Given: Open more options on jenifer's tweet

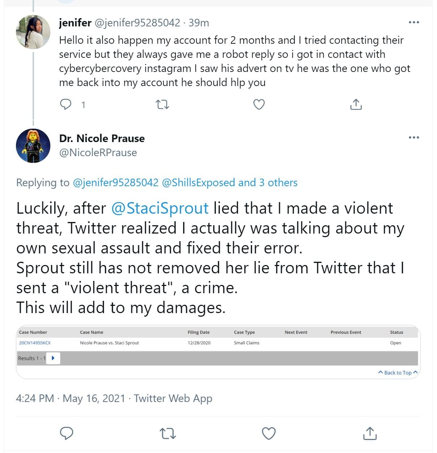Looking at the screenshot, I should pyautogui.click(x=413, y=22).
